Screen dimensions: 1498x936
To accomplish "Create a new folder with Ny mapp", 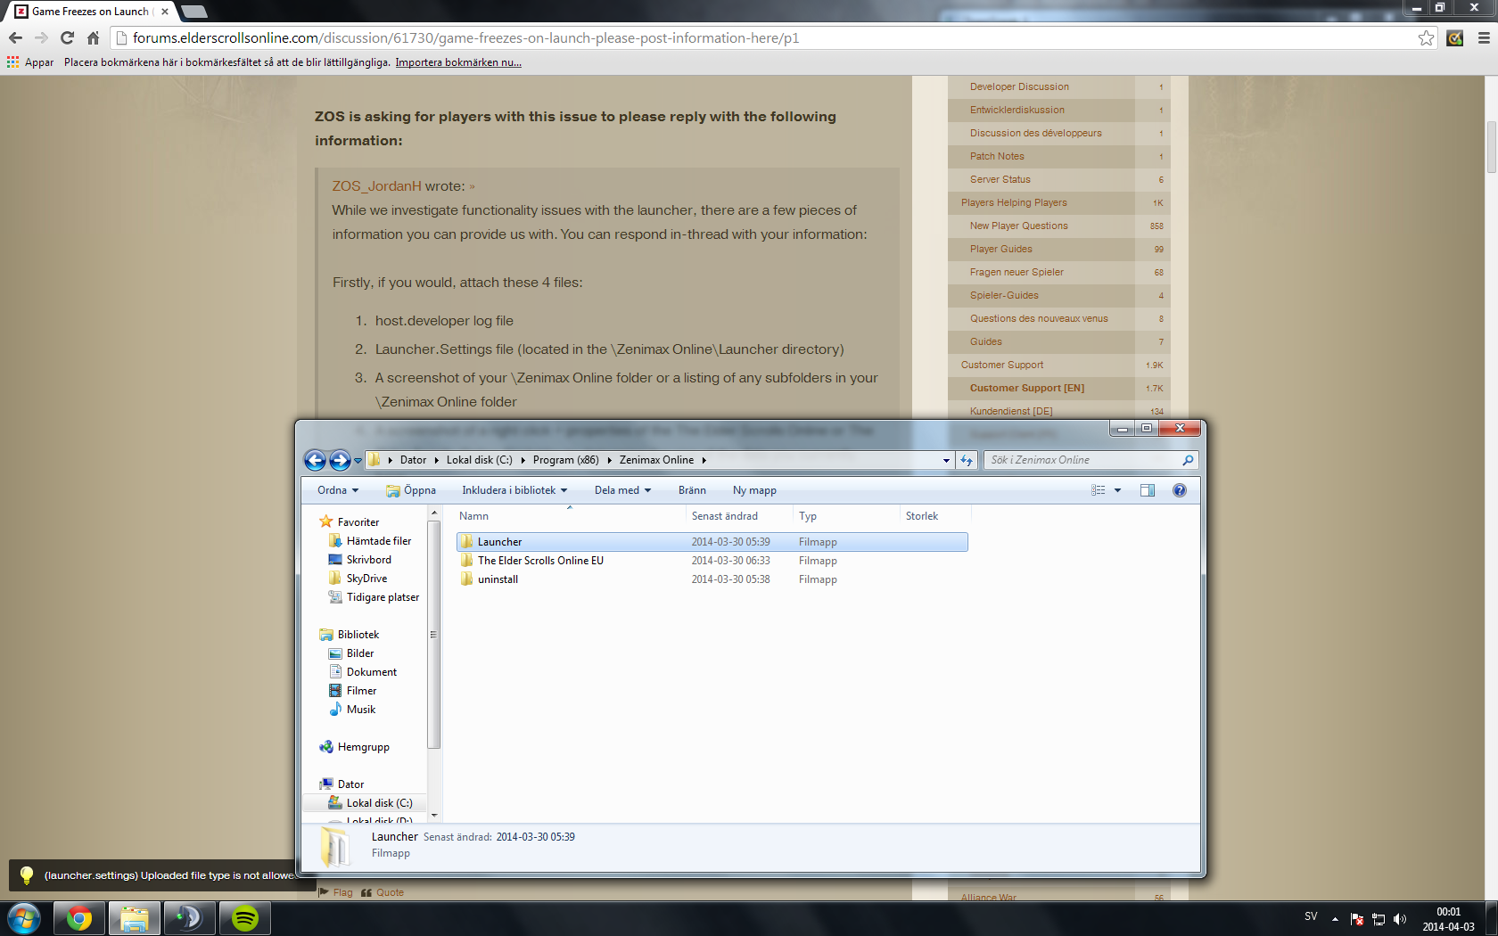I will pos(754,490).
